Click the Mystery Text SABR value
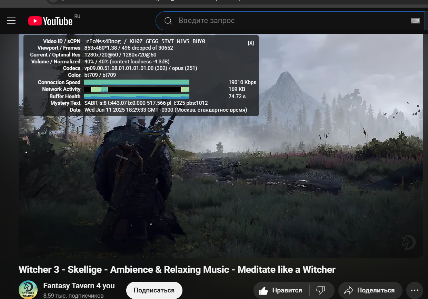 [146, 103]
